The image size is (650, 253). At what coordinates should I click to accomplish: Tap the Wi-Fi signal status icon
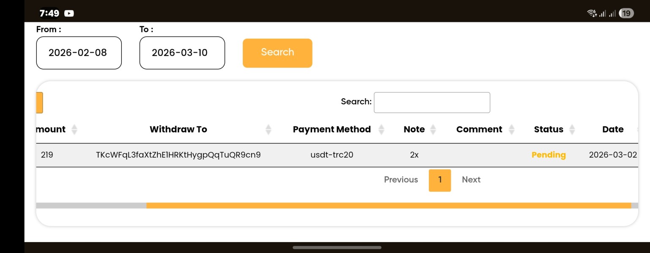point(592,13)
